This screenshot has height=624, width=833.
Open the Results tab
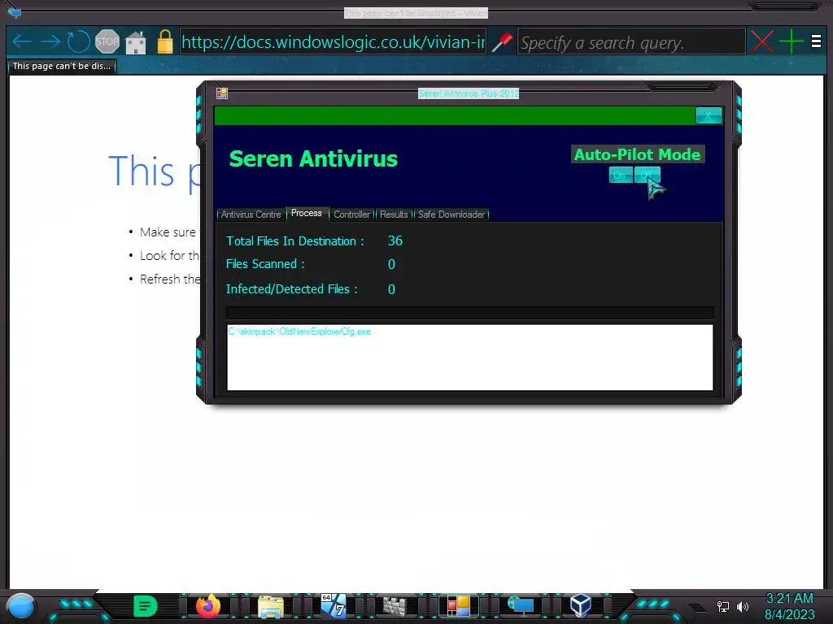point(394,214)
